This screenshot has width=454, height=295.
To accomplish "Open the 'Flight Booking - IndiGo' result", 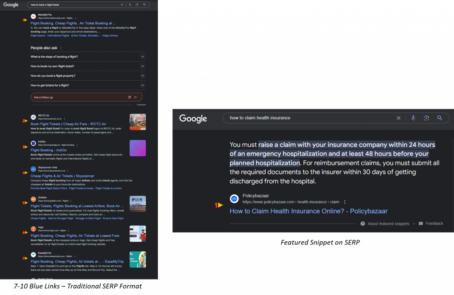I will (49, 150).
